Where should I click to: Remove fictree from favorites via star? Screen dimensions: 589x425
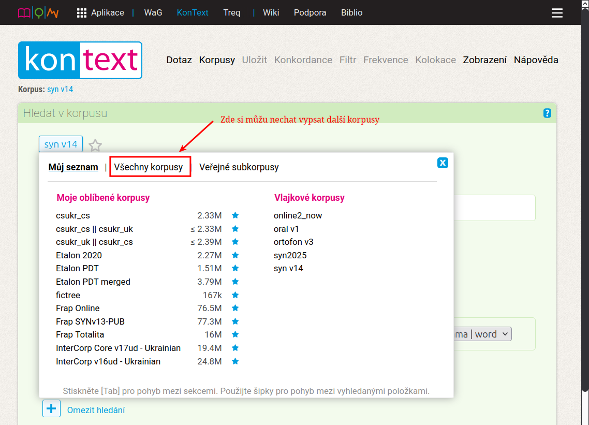point(235,295)
